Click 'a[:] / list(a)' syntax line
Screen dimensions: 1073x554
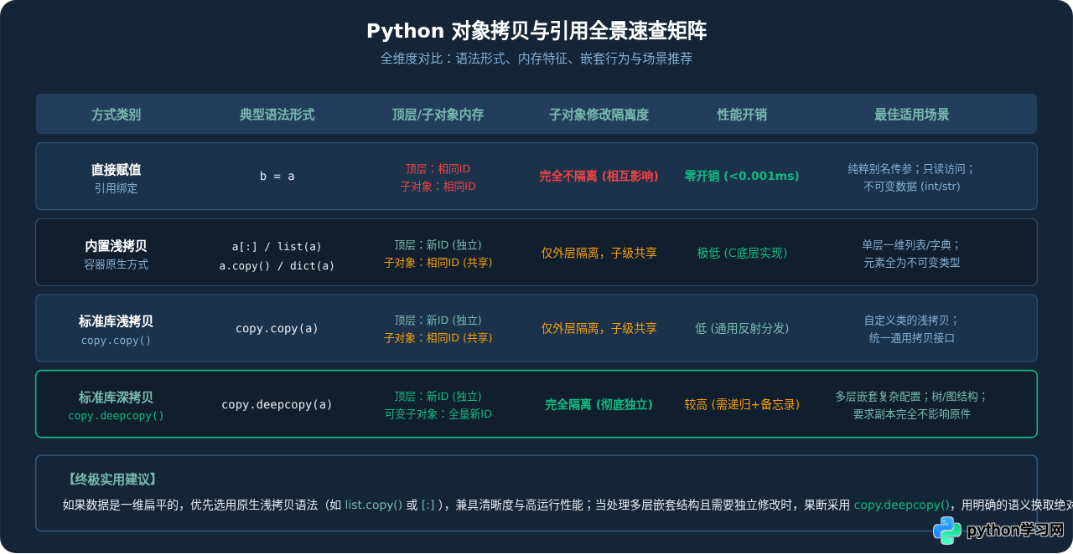pos(277,247)
